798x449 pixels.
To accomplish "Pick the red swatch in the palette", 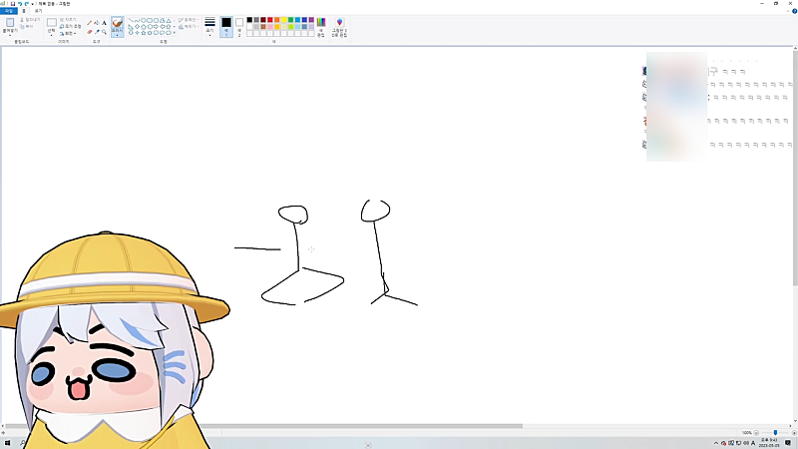I will point(269,20).
